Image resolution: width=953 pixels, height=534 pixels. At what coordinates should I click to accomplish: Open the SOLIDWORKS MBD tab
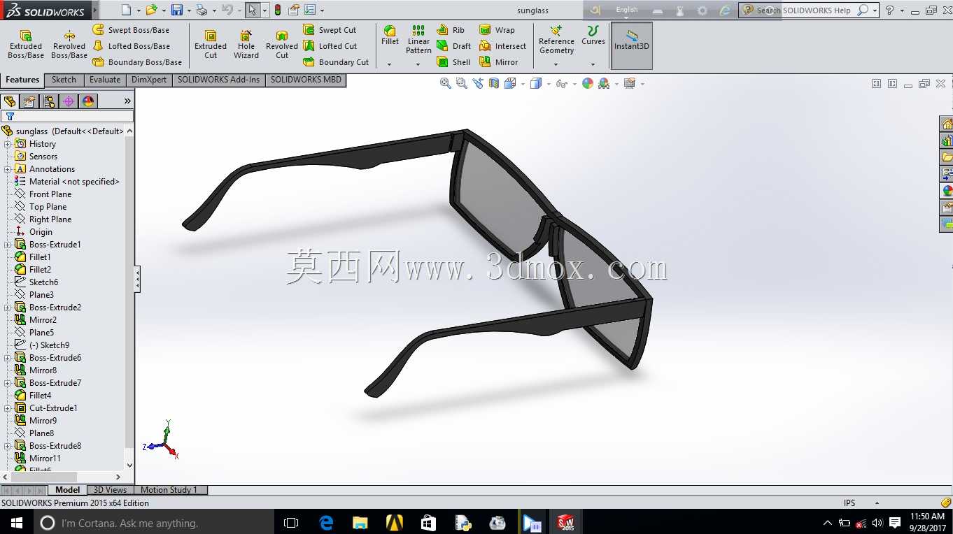click(306, 80)
